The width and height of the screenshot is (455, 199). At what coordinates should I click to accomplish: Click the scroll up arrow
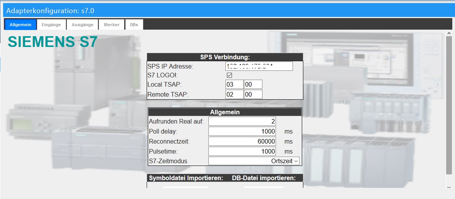point(449,33)
